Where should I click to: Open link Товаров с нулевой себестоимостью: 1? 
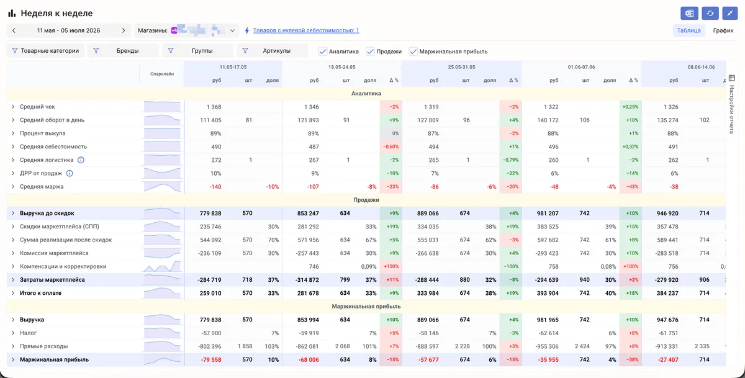[306, 30]
